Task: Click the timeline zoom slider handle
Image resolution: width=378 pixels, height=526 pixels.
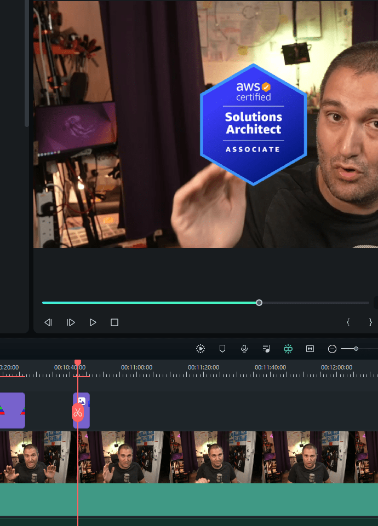Action: (356, 349)
